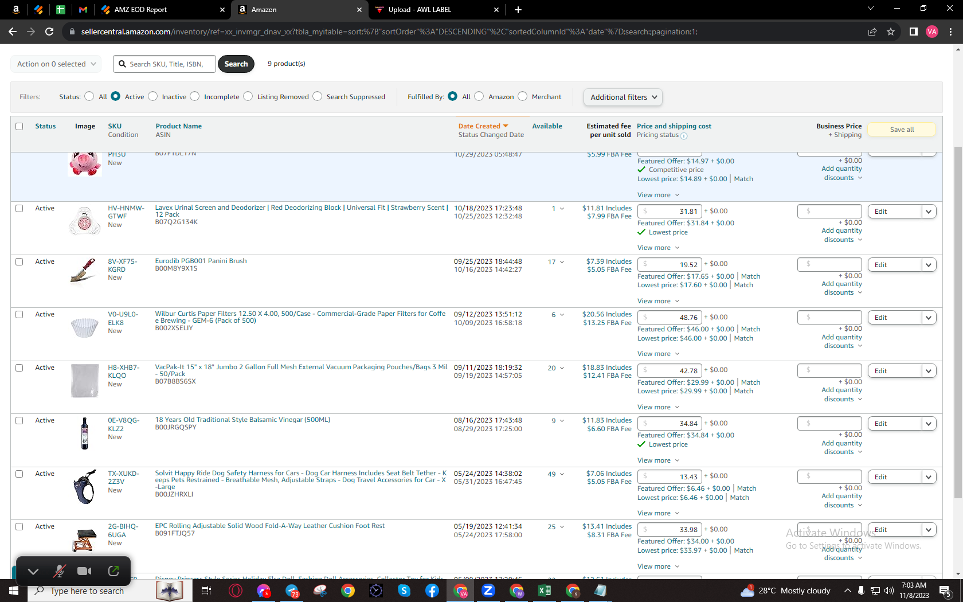Select the Active status filter

coord(115,96)
